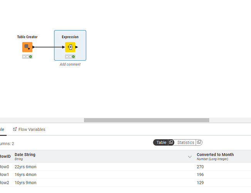This screenshot has width=251, height=193.
Task: Select the cell containing 22yrs 6mon
Action: click(25, 167)
